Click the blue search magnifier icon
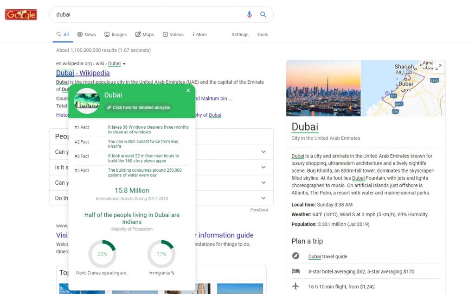This screenshot has height=294, width=475. tap(263, 14)
